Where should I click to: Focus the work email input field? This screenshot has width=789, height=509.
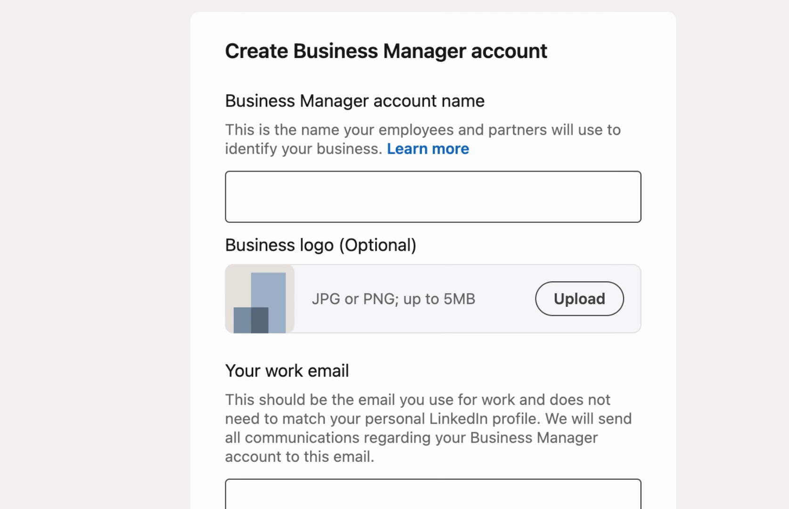click(x=433, y=494)
